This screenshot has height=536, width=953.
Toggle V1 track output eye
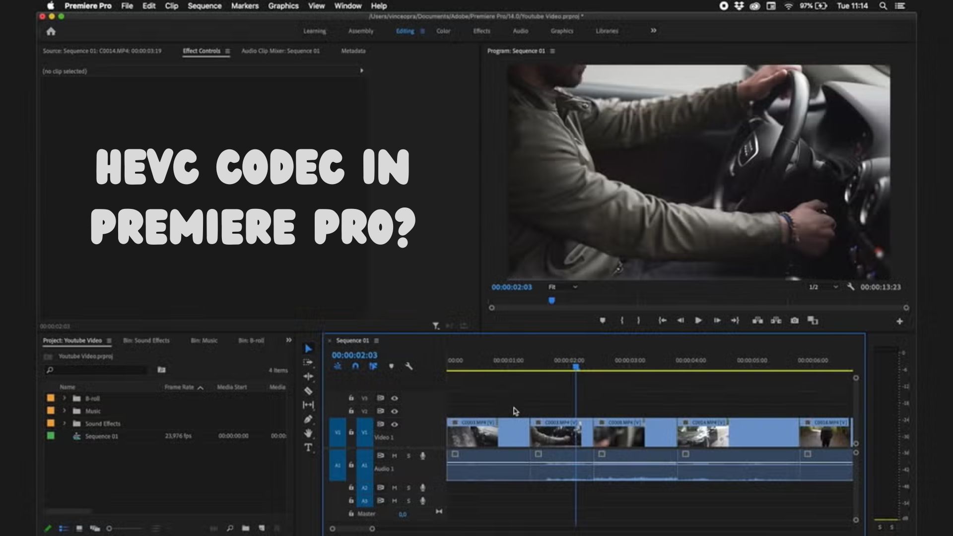395,424
